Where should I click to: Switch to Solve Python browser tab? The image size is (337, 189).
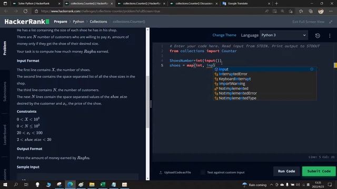tap(36, 4)
